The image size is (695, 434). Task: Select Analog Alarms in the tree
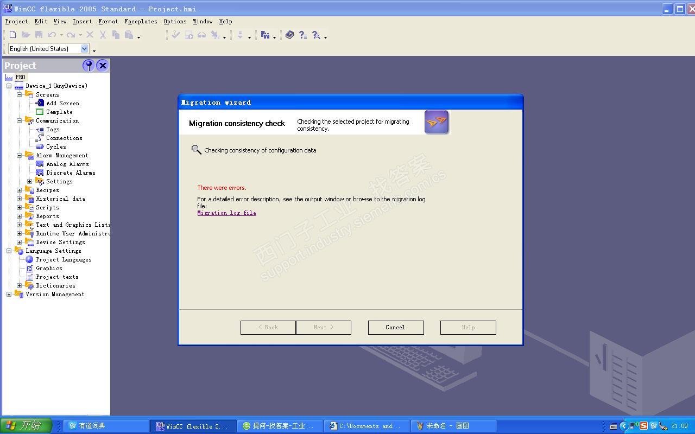[x=67, y=164]
